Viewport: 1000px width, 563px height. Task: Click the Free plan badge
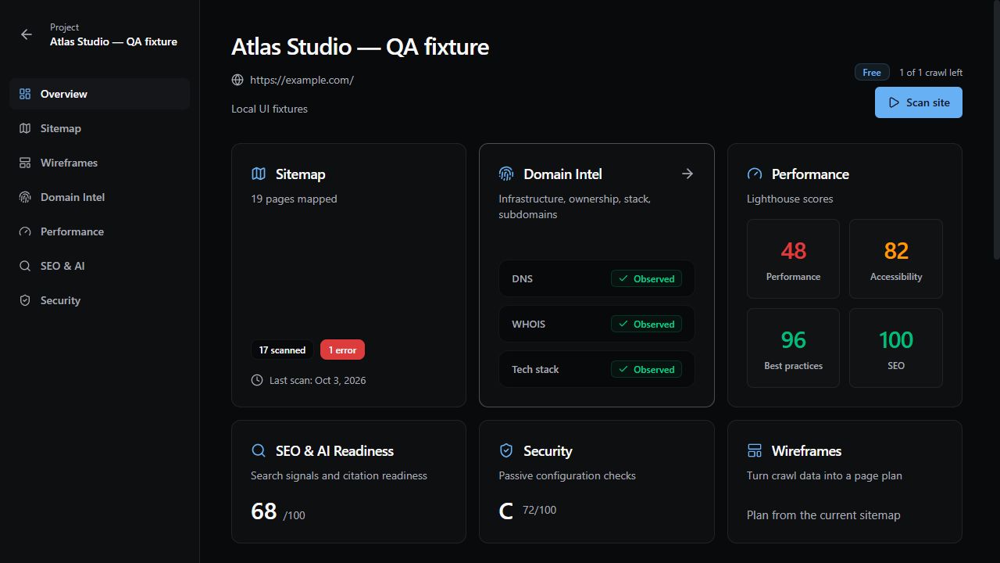(872, 72)
